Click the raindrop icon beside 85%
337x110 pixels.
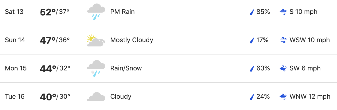tap(251, 12)
